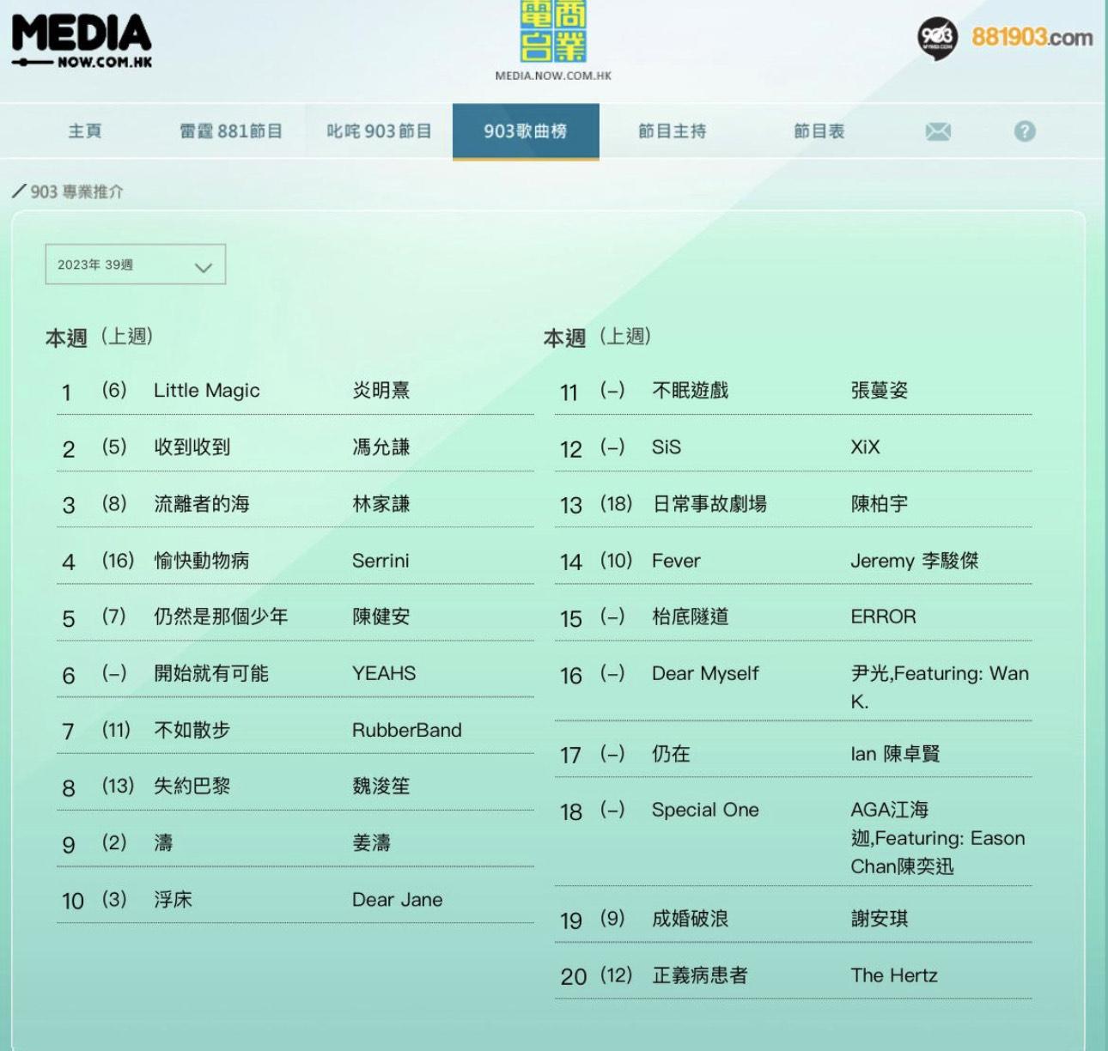1108x1051 pixels.
Task: Click the 903 round speech-bubble icon
Action: [937, 37]
